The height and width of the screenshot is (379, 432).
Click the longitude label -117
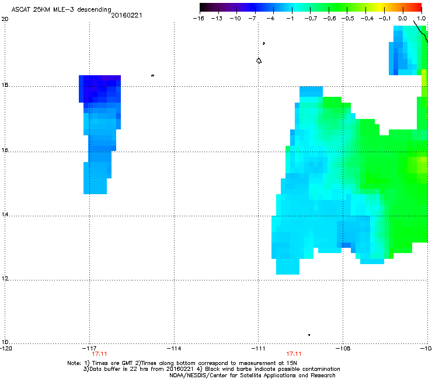[x=89, y=349]
